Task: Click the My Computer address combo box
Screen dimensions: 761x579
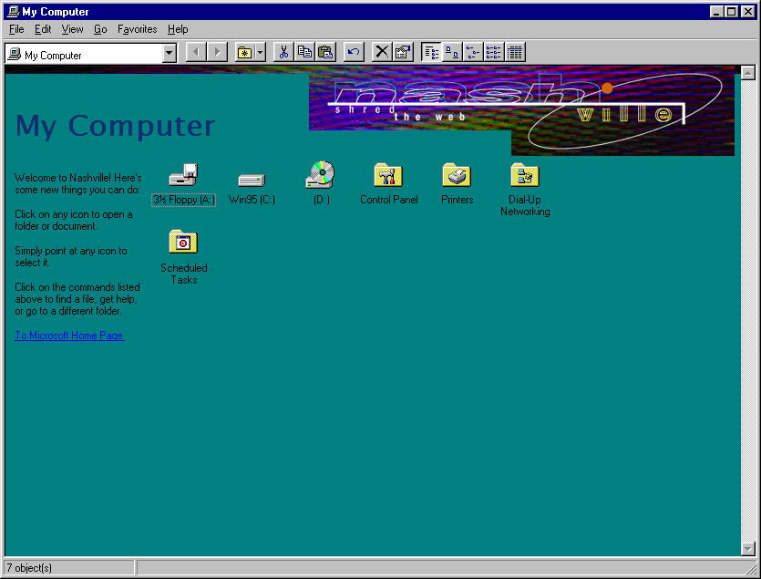Action: (91, 53)
